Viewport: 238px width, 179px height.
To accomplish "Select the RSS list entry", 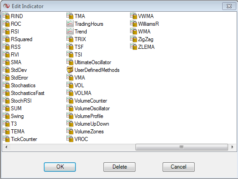I will click(16, 47).
